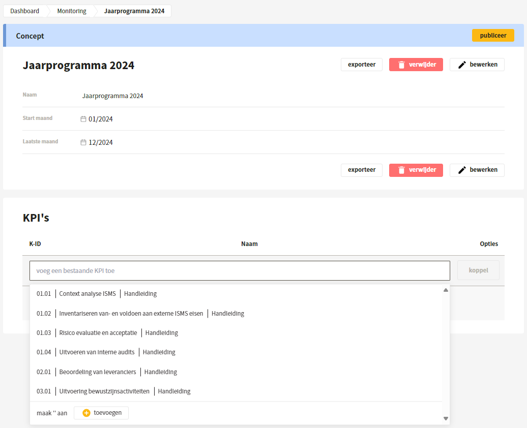Image resolution: width=527 pixels, height=428 pixels.
Task: Click the calendar icon next to 12/2024
Action: pos(83,142)
